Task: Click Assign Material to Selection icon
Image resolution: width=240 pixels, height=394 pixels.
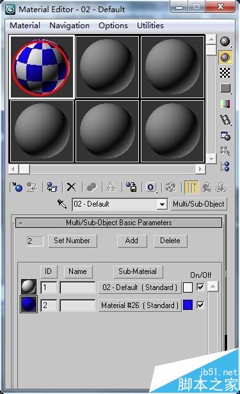Action: (x=52, y=187)
